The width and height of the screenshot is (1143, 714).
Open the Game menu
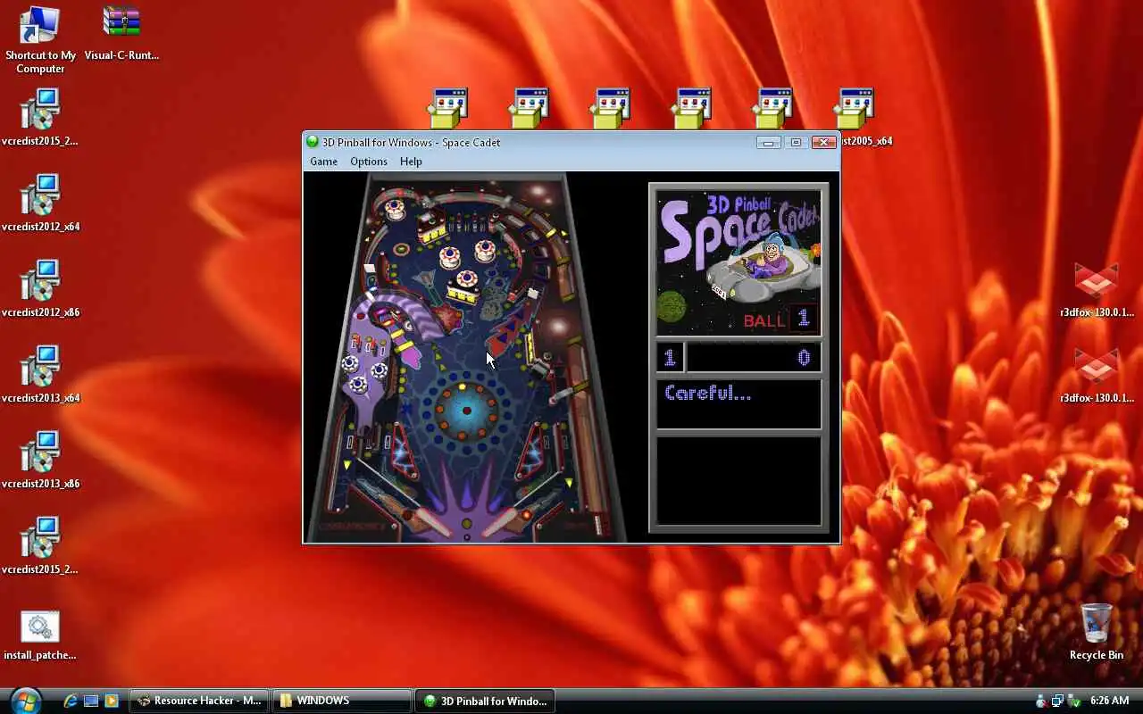[x=323, y=162]
